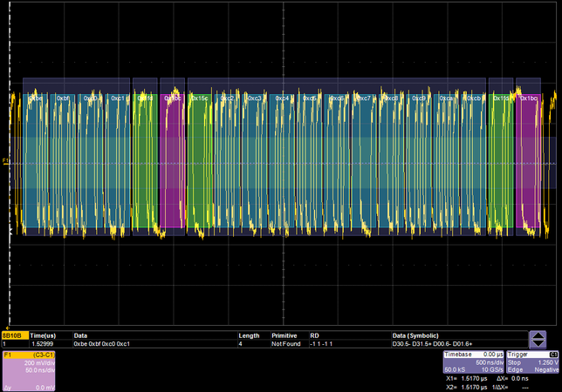Select decoded symbol 0xc2 on waveform
Screen dimensions: 562x392
pos(227,160)
